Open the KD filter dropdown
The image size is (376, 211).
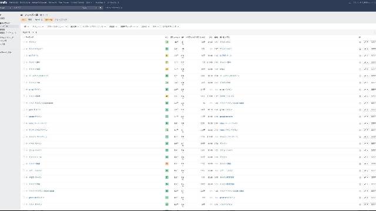[26, 26]
